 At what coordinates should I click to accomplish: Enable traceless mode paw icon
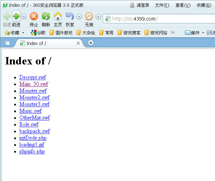point(89,17)
